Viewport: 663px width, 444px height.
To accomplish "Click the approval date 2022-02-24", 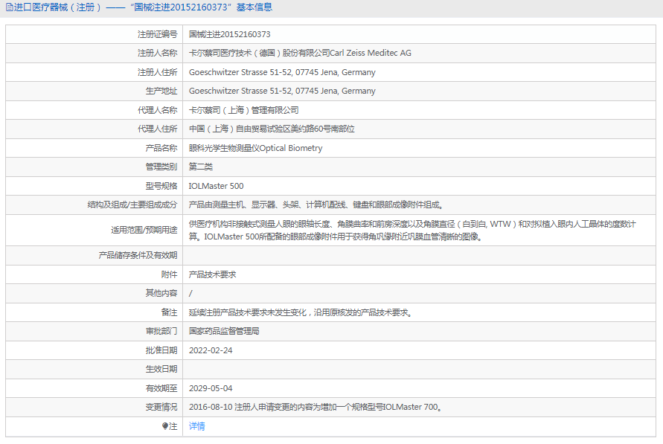I will coord(211,350).
